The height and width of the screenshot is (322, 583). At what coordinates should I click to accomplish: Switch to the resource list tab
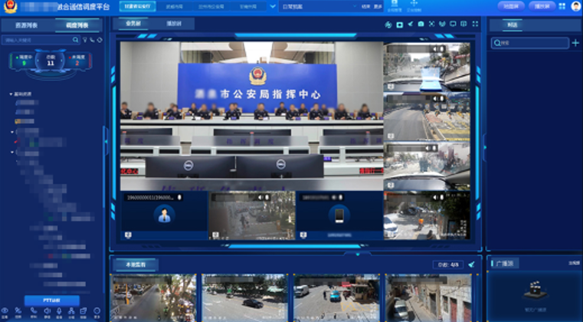pyautogui.click(x=26, y=26)
